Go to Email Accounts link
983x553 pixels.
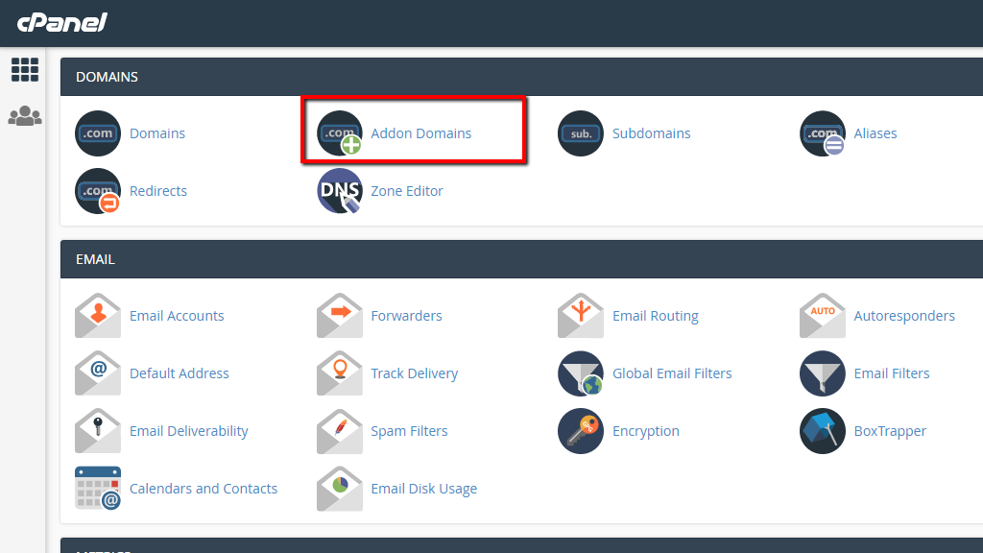pyautogui.click(x=177, y=316)
